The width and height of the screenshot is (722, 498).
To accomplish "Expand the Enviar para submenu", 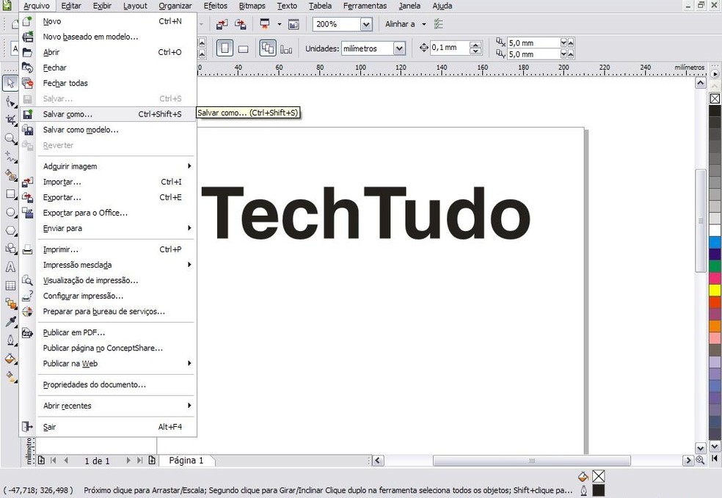I will click(115, 228).
